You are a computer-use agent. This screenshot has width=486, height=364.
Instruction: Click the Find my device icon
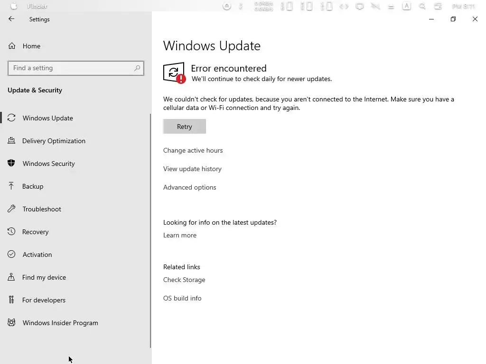(x=11, y=277)
